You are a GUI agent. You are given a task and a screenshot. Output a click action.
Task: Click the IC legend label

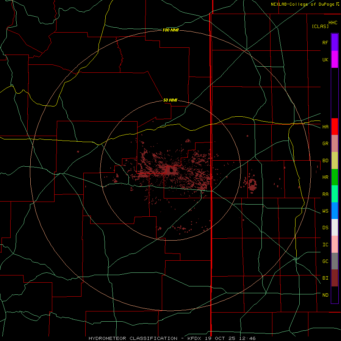tap(325, 245)
